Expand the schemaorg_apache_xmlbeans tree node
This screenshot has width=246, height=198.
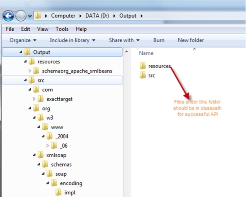(x=30, y=71)
